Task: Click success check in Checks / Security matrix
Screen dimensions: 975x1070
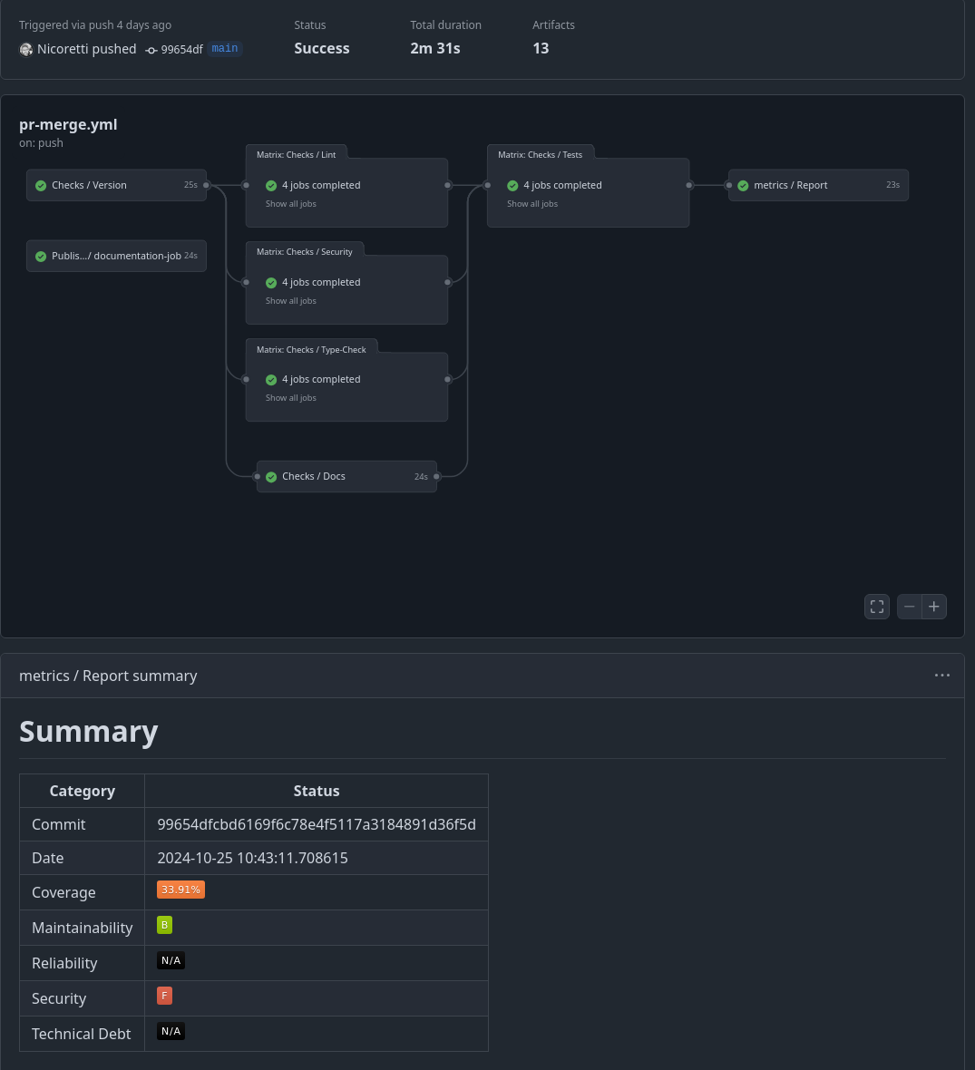Action: (x=271, y=283)
